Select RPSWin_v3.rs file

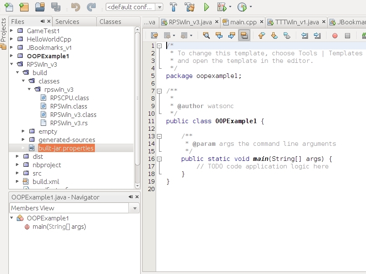tap(69, 123)
